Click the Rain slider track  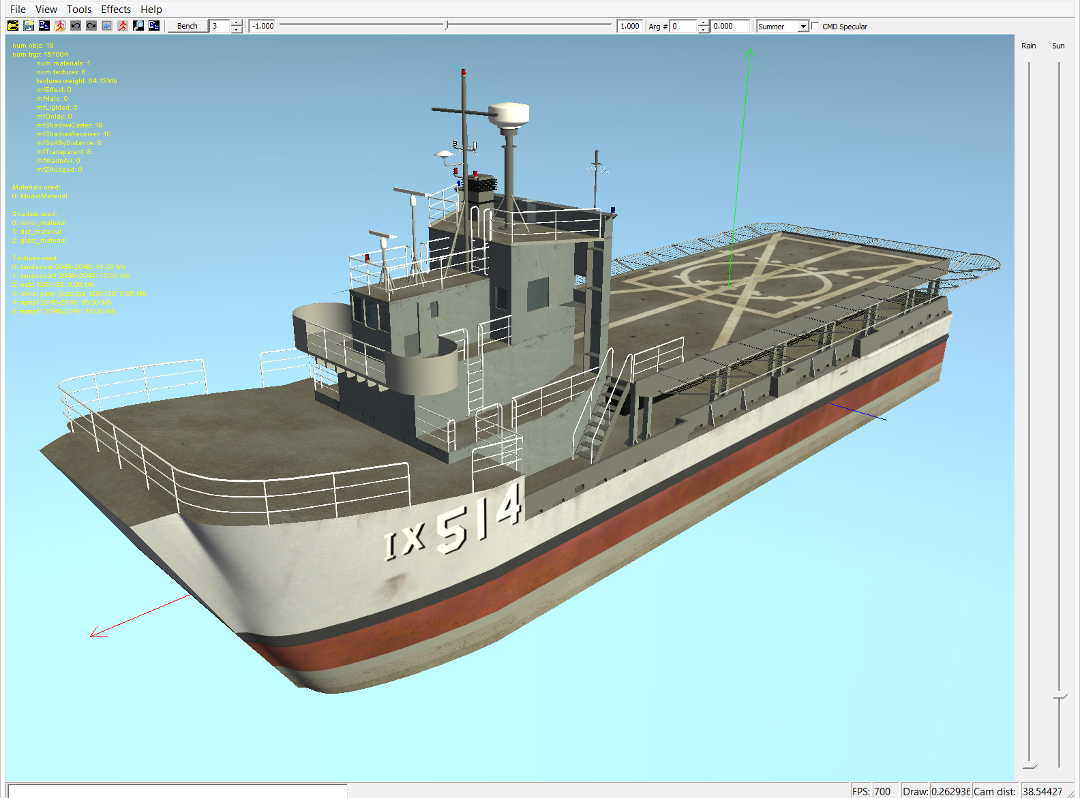pyautogui.click(x=1029, y=409)
